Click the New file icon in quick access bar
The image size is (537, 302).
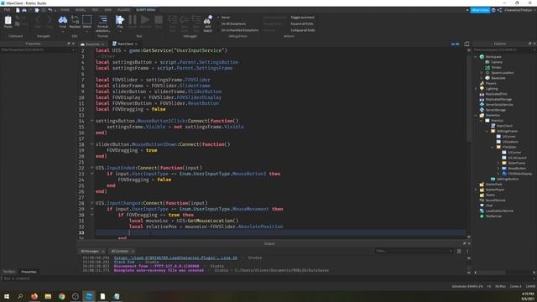(18, 10)
